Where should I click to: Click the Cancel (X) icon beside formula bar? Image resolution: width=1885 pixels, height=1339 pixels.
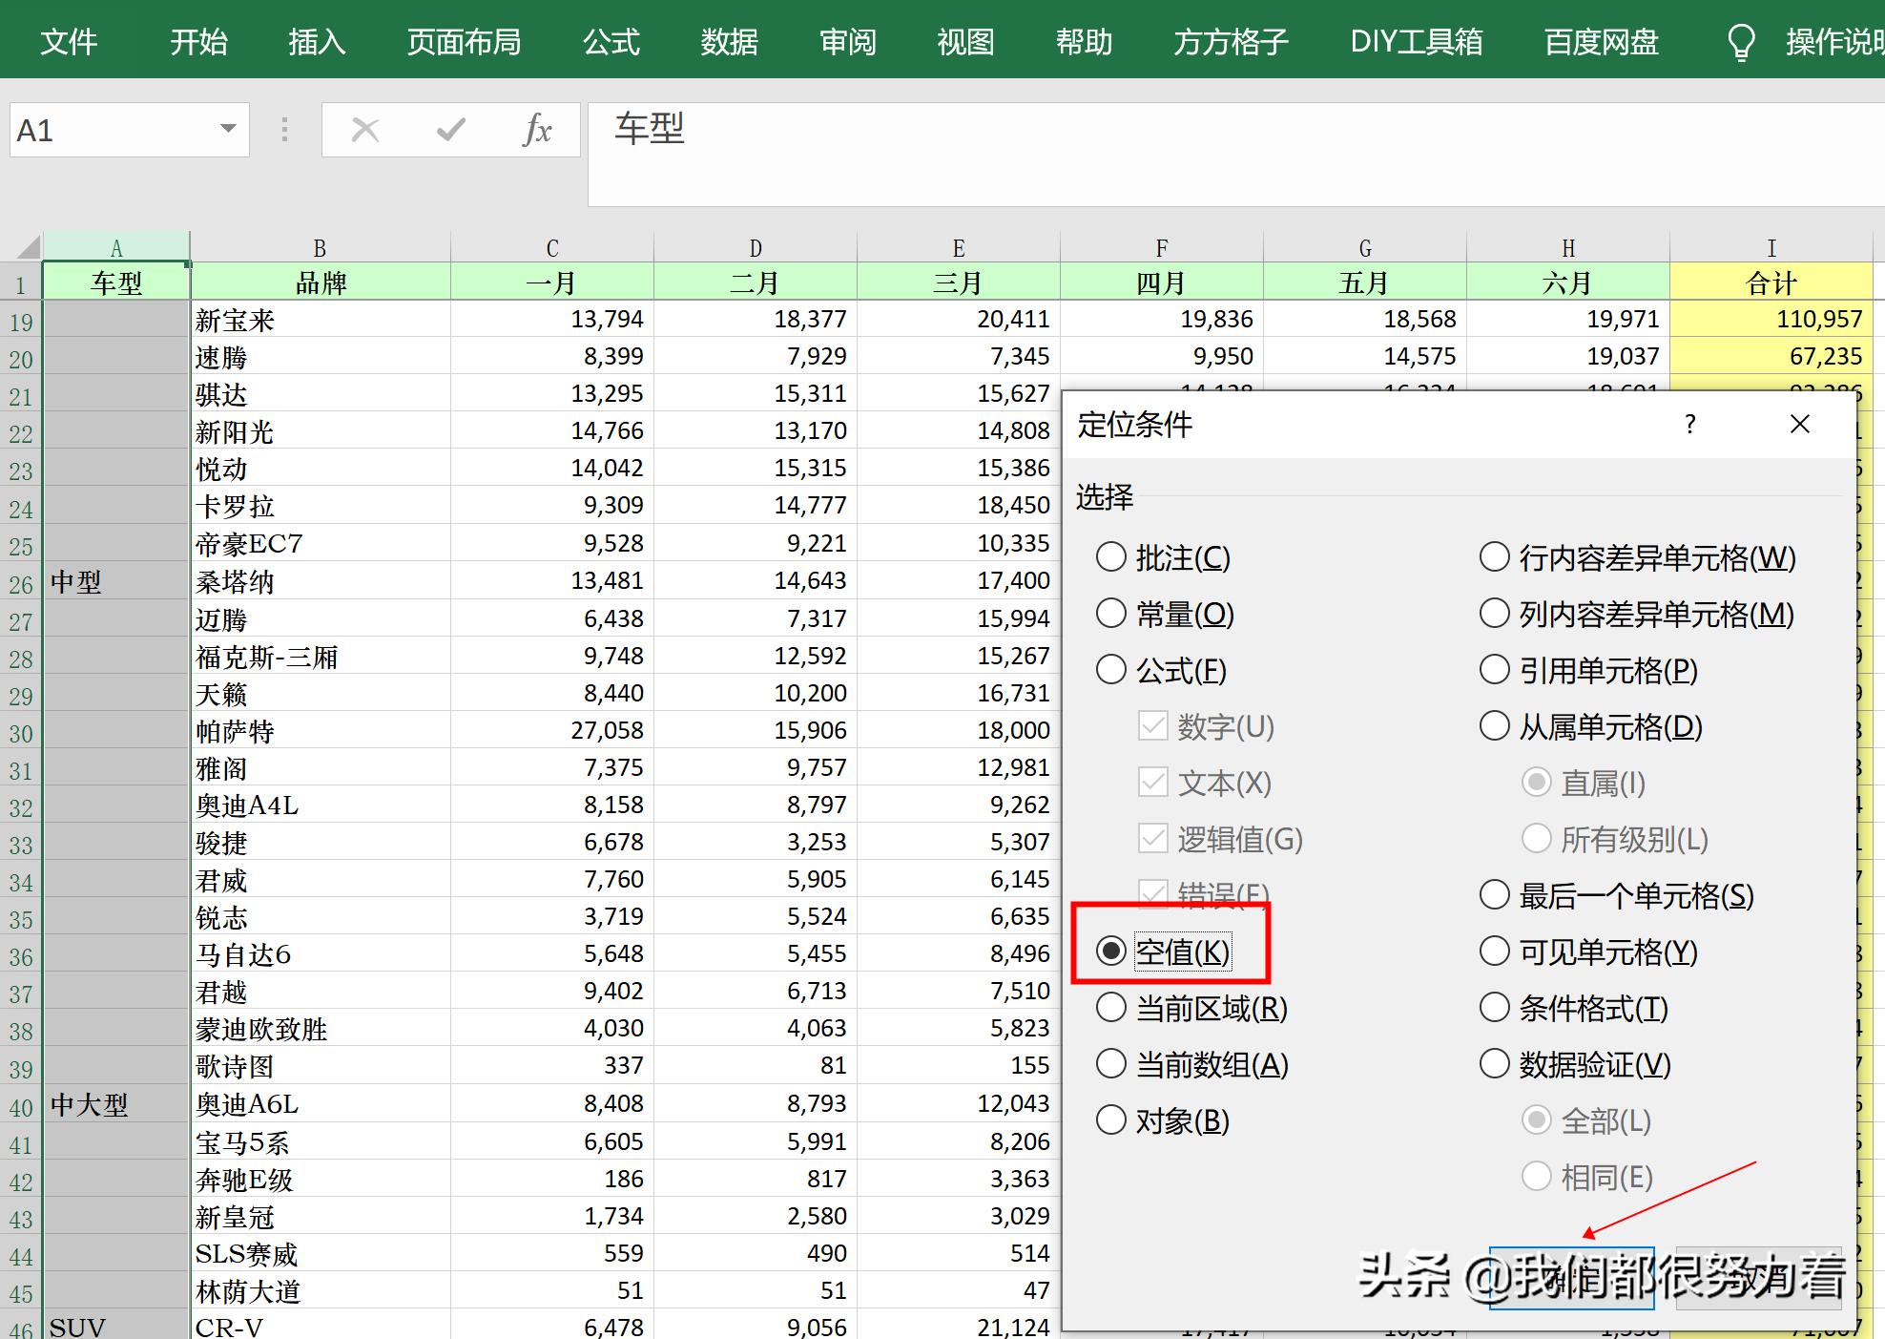click(364, 130)
